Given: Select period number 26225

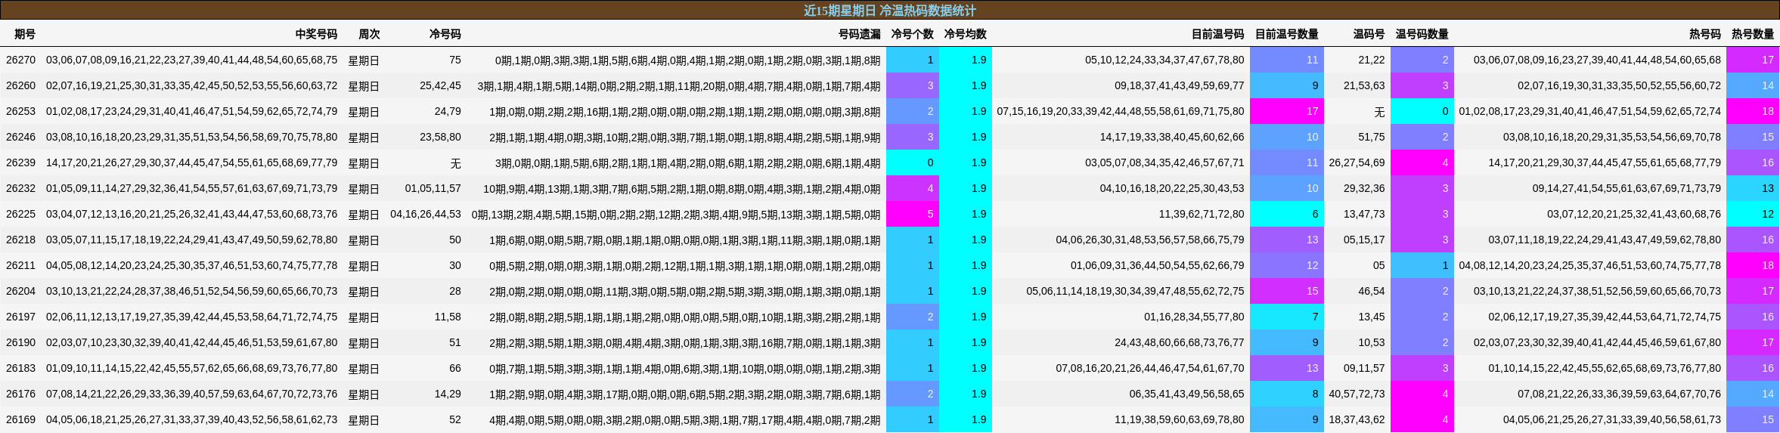Looking at the screenshot, I should click(20, 214).
